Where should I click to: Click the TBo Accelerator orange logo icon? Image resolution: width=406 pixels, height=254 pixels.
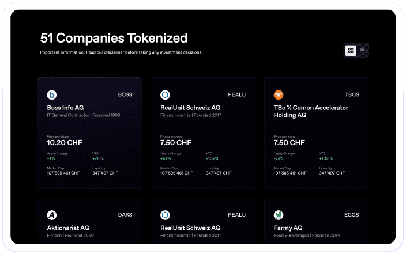(x=279, y=94)
